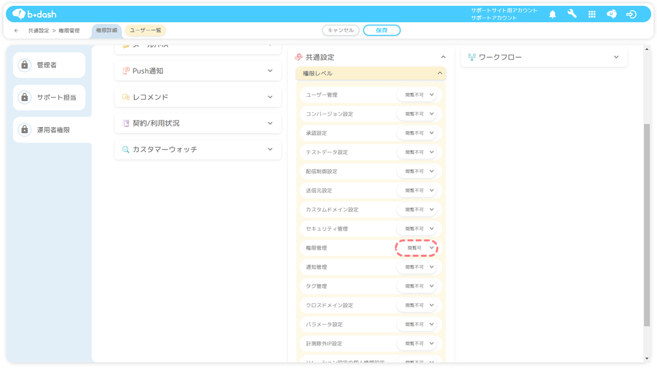Open the apps grid menu

tap(592, 14)
